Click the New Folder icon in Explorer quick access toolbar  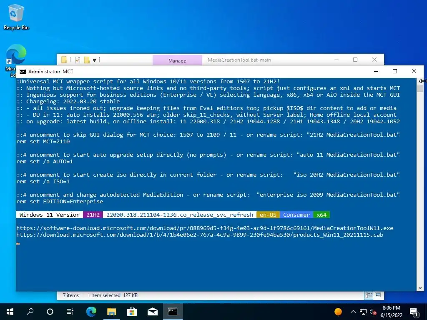[x=87, y=60]
